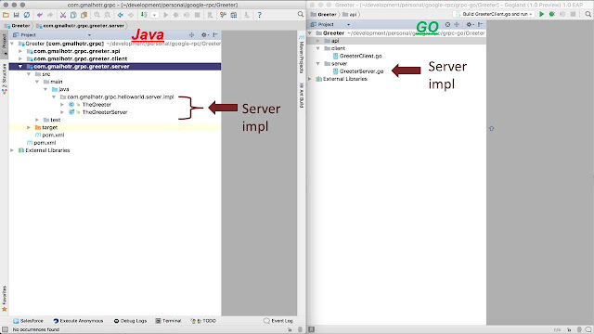Collapse com.gmalhotr.grpc.greeter.server module arrow
The height and width of the screenshot is (334, 594).
[20, 66]
